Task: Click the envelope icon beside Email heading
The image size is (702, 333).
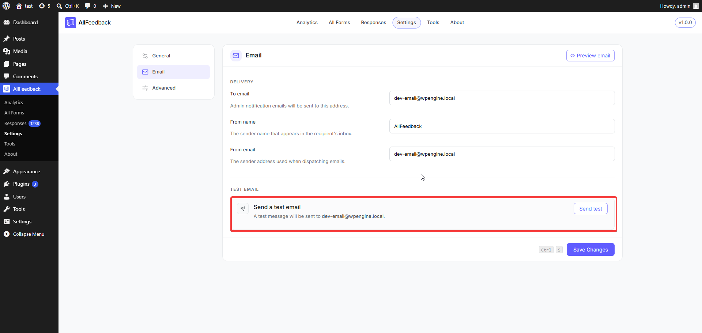Action: (236, 56)
